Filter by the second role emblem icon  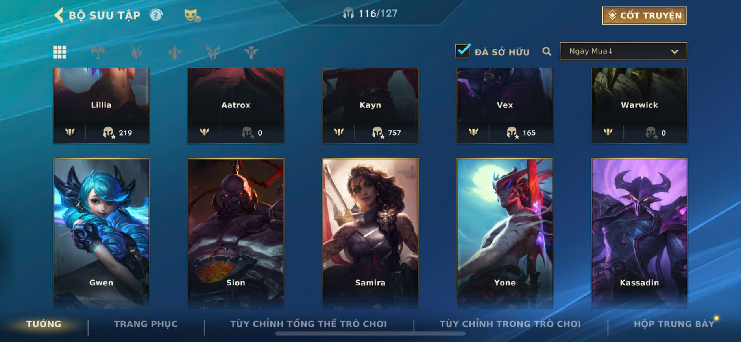pos(136,52)
